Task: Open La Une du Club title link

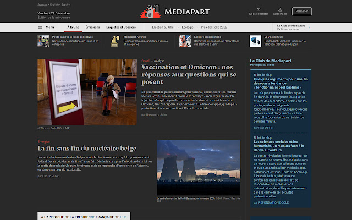Action: (x=273, y=37)
